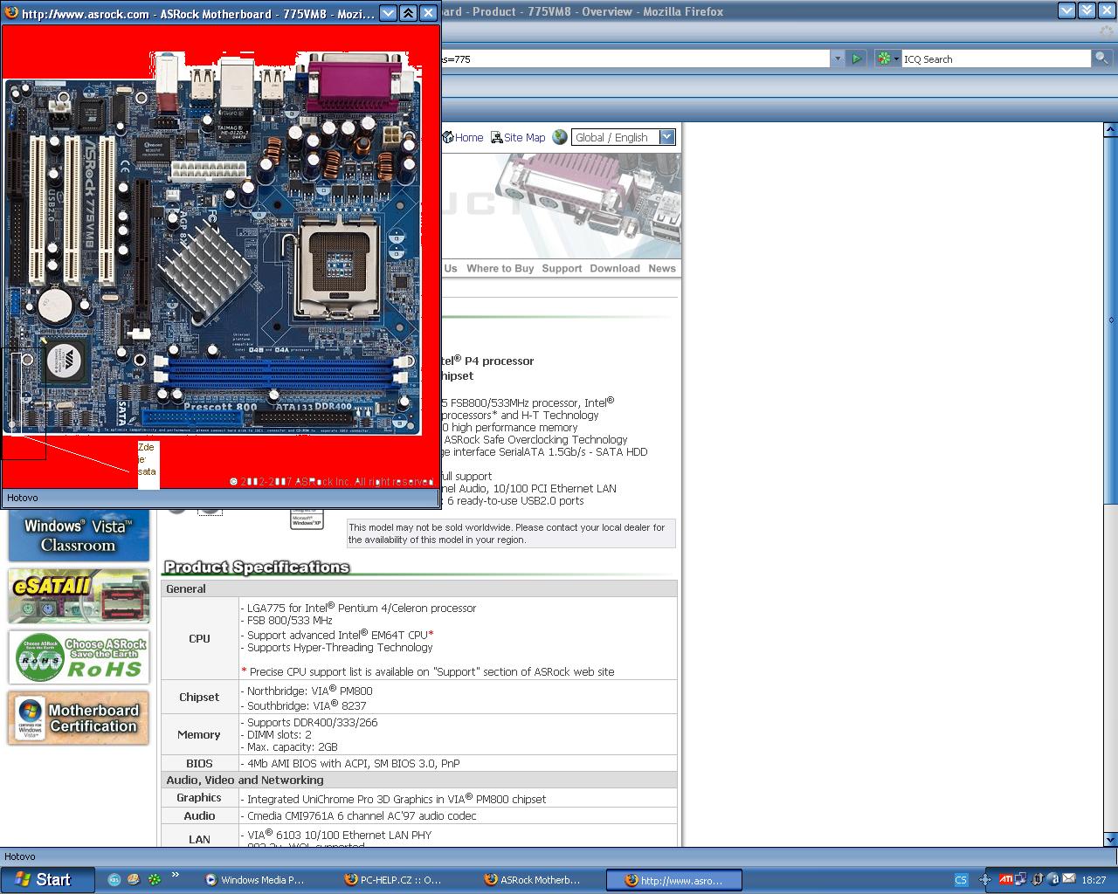Click the green Go arrow button

[857, 58]
